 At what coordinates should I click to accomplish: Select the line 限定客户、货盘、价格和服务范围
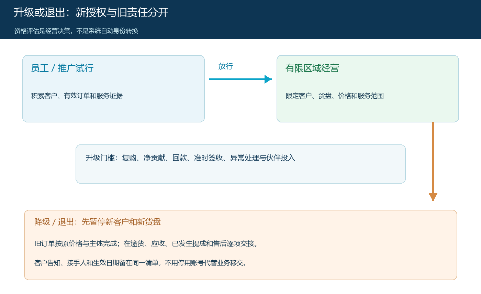[x=335, y=96]
